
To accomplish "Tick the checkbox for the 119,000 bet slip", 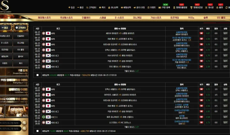I will coord(37,75).
